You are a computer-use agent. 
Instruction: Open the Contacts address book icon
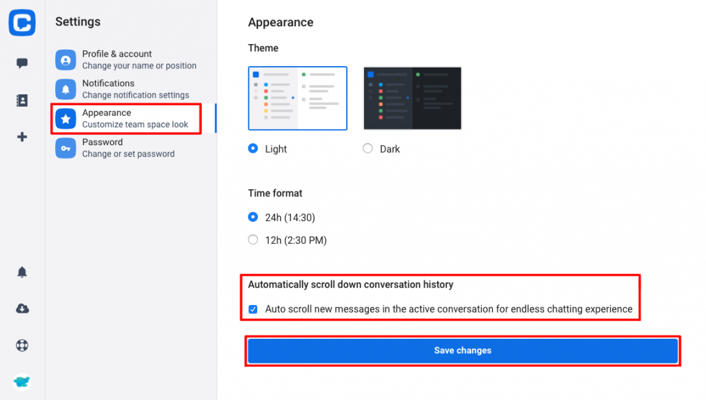tap(21, 100)
